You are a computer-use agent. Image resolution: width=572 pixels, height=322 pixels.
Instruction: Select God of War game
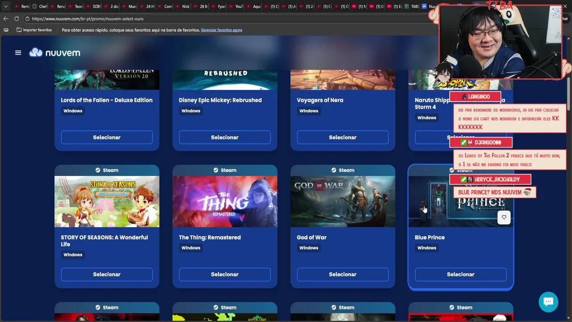coord(343,274)
